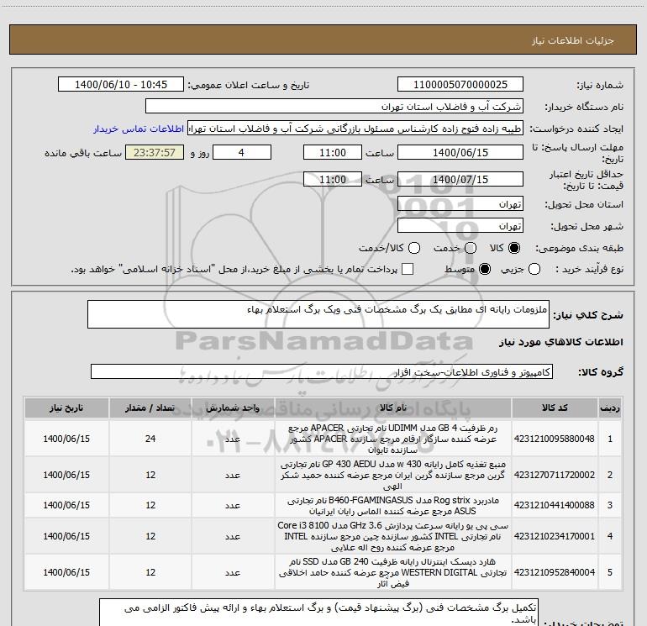Screen dimensions: 647x626
Task: Click the GP 430 AEDU power supply item name
Action: coord(393,475)
